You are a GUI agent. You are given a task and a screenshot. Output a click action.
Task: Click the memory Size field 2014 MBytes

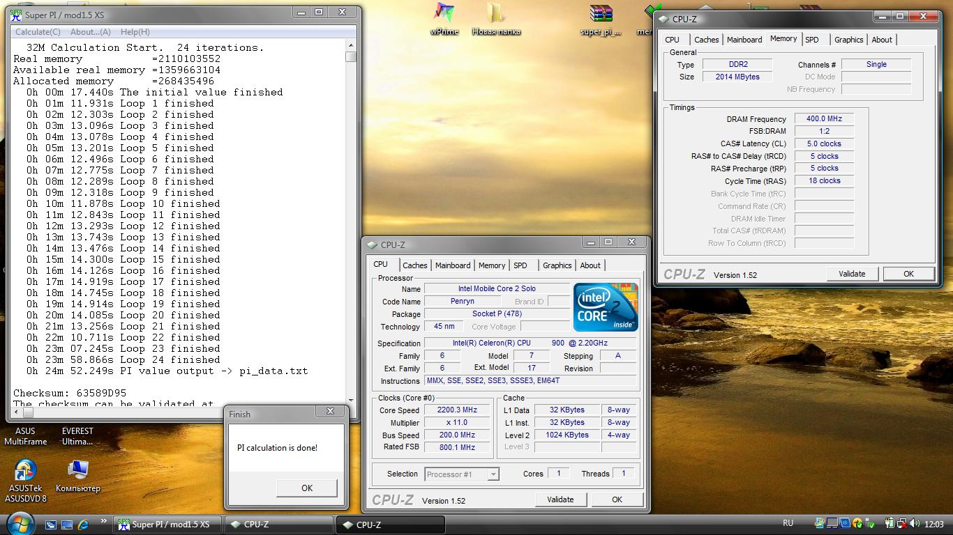(737, 77)
